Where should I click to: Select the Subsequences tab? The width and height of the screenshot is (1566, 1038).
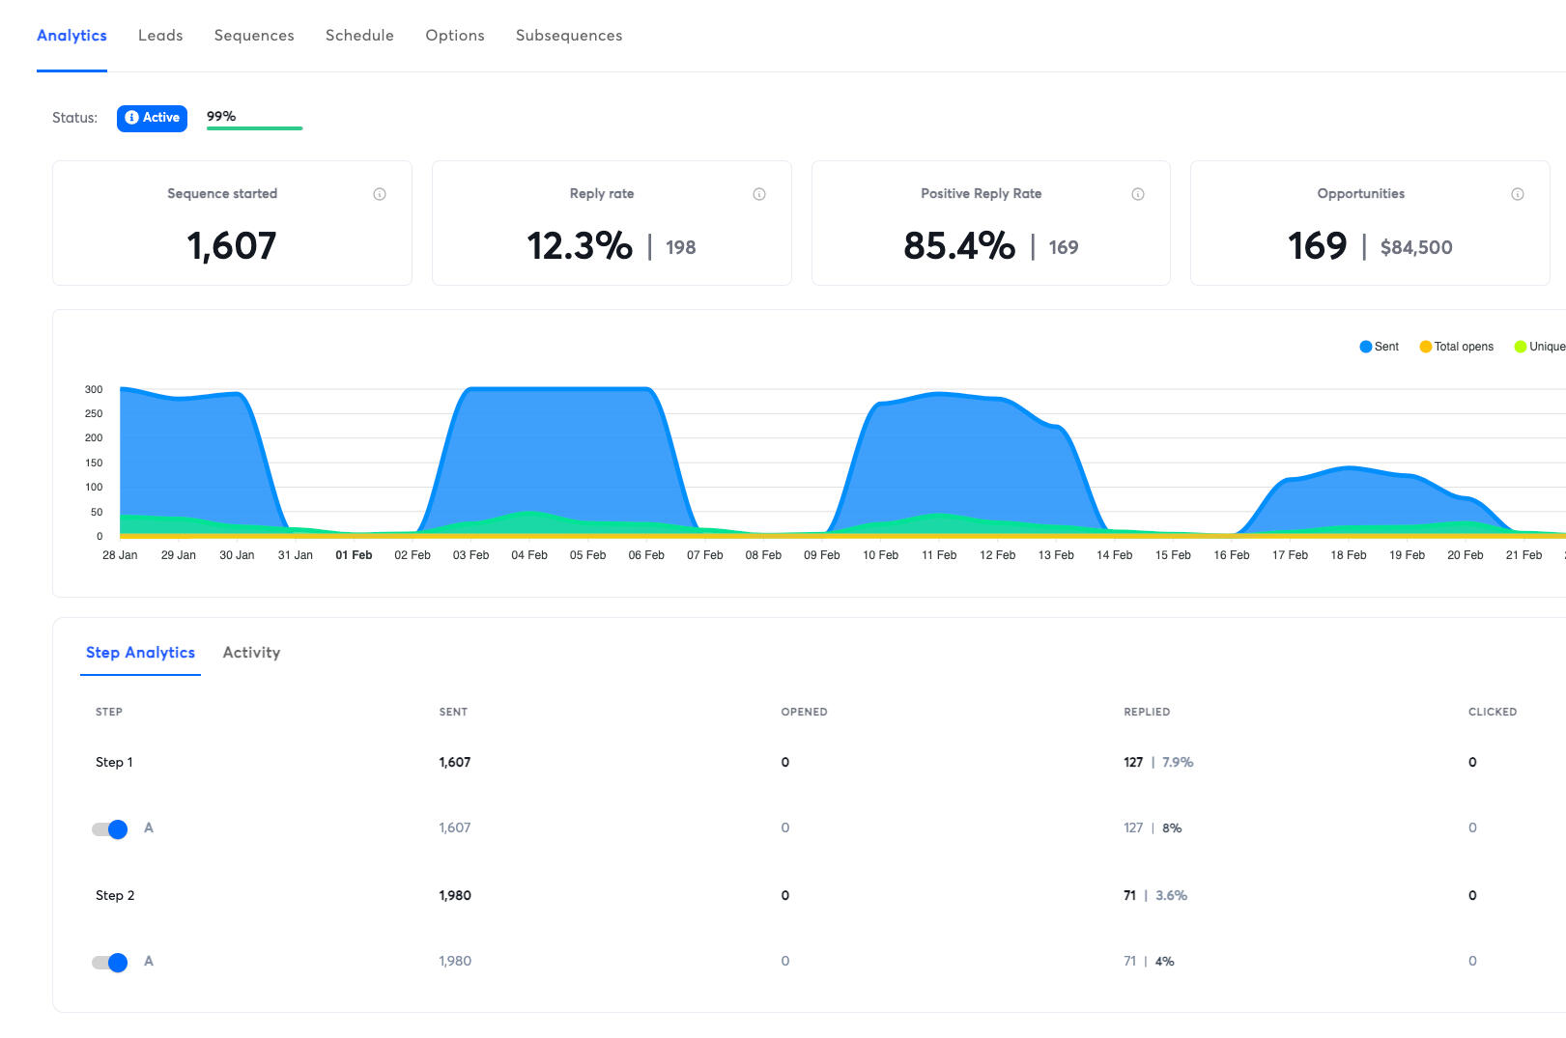[569, 36]
